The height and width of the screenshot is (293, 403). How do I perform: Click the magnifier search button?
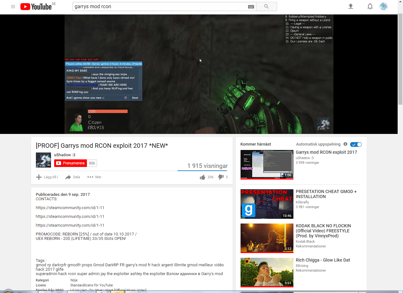266,6
